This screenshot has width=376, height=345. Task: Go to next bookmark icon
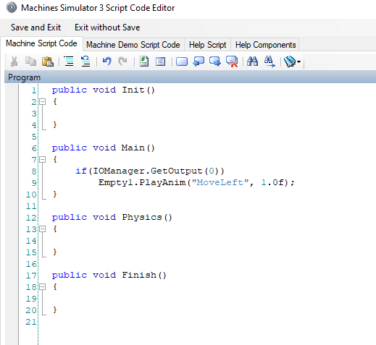(215, 61)
